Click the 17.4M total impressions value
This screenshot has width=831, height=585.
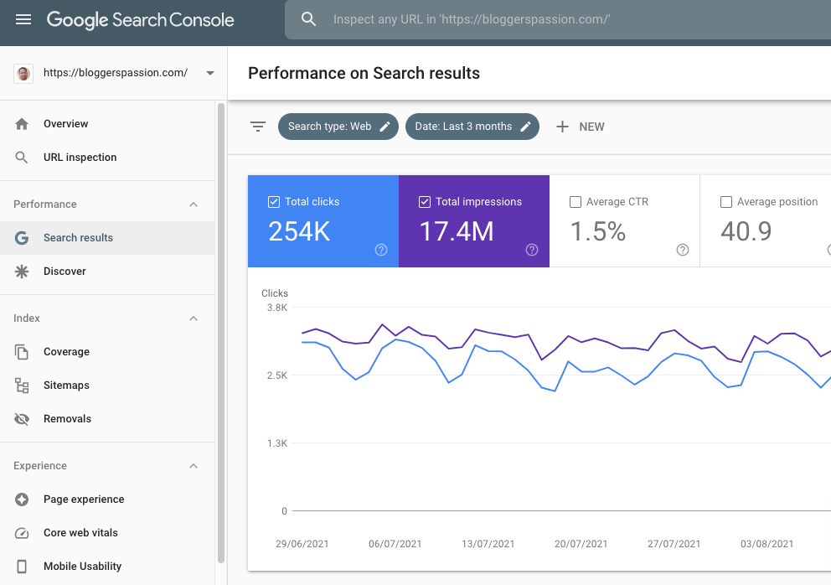pyautogui.click(x=457, y=232)
